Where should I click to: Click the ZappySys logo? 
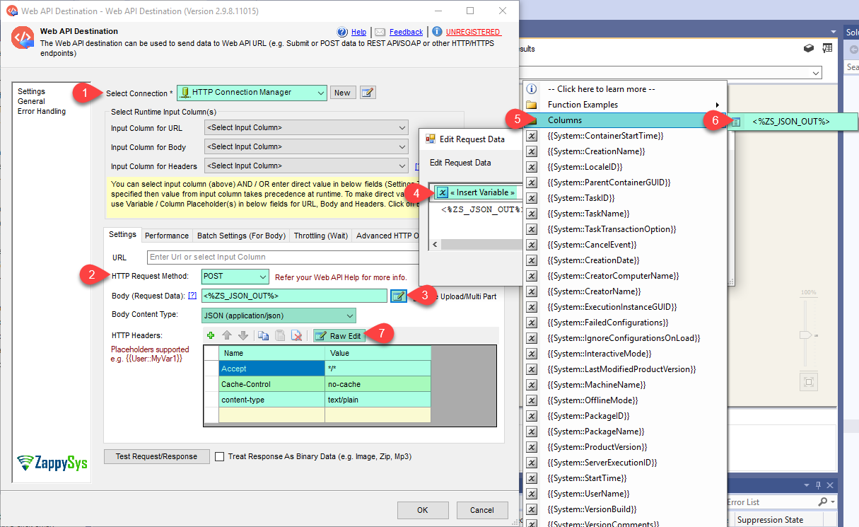52,463
